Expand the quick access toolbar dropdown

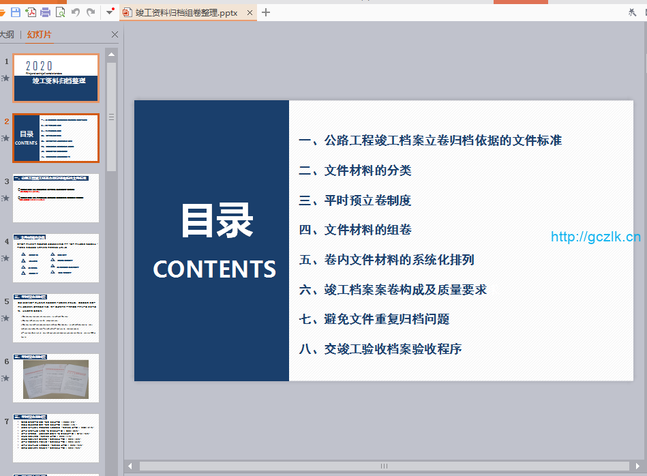[x=110, y=12]
